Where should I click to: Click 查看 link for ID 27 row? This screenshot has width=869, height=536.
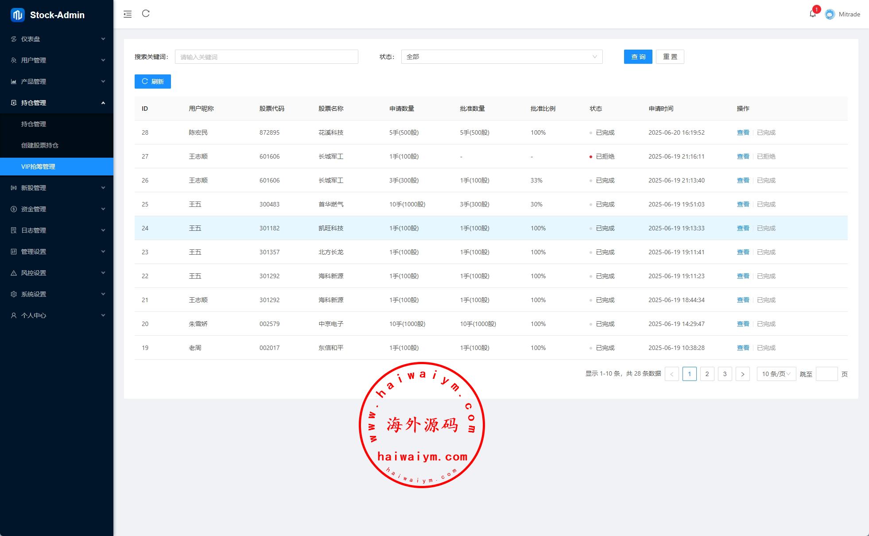pyautogui.click(x=743, y=156)
